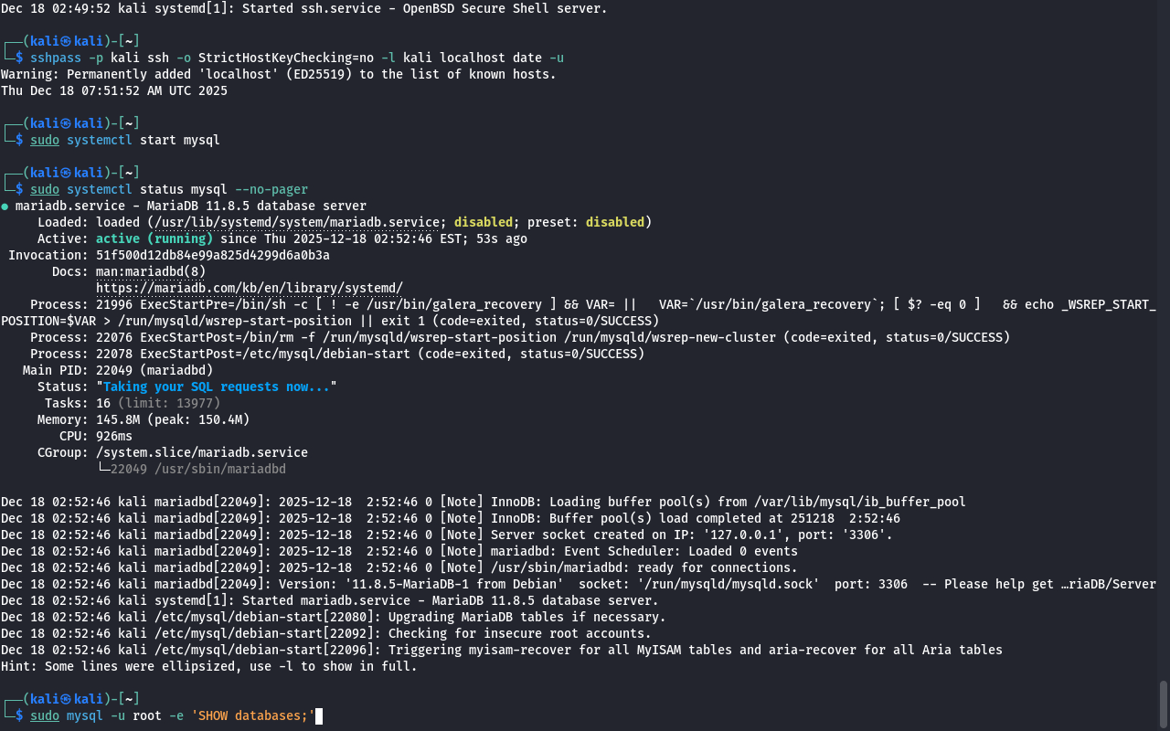The height and width of the screenshot is (731, 1170).
Task: Click the ellipsis before riaDB/Server in the Version line
Action: 1067,584
